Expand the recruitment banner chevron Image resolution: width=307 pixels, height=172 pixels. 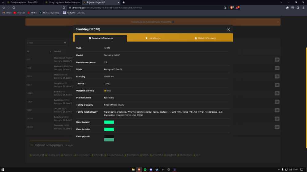click(x=278, y=22)
